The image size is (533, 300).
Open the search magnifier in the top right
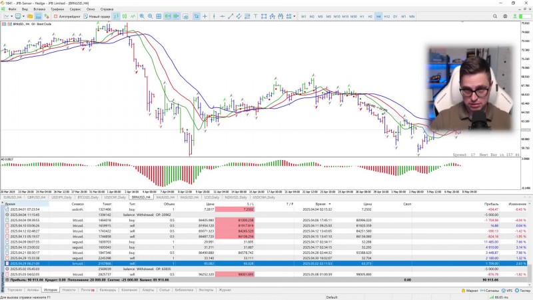coord(495,16)
